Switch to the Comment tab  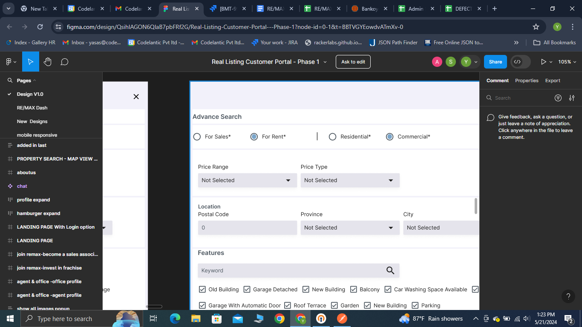[498, 80]
